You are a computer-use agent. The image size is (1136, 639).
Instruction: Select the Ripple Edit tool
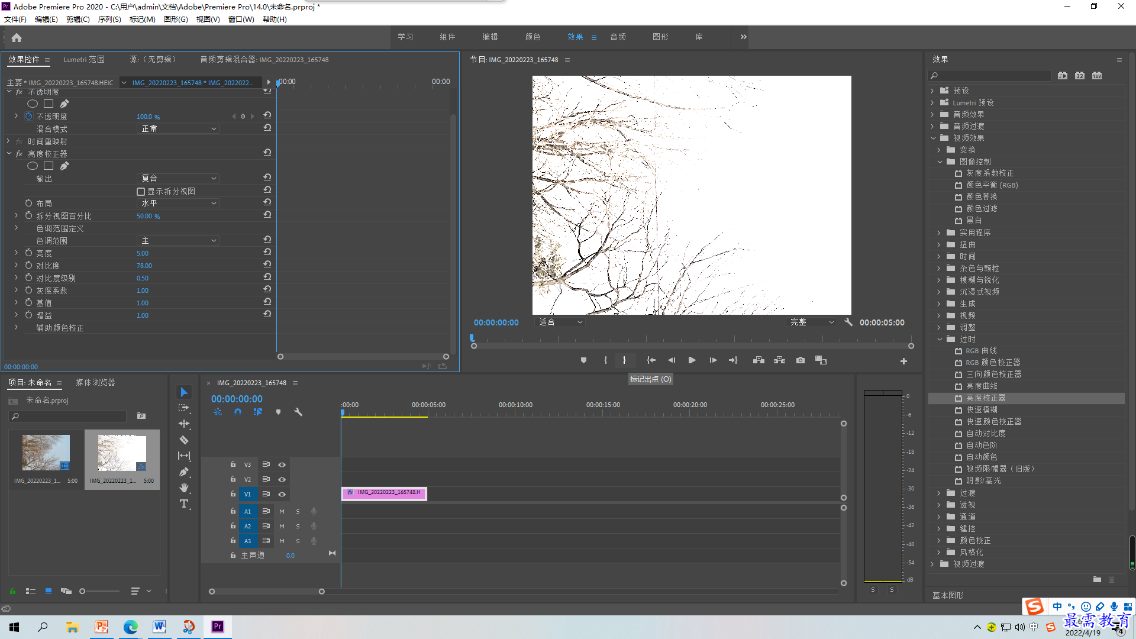tap(184, 424)
